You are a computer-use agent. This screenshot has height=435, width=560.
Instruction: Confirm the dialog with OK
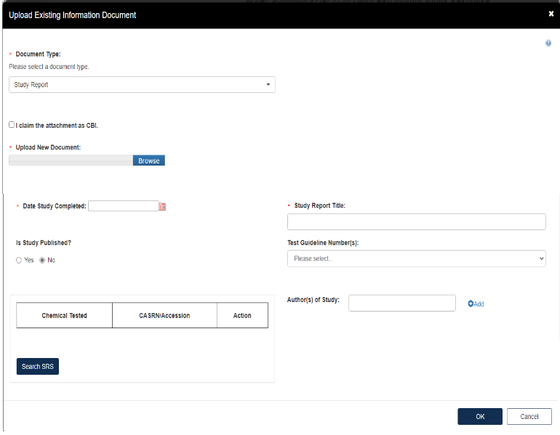pyautogui.click(x=479, y=416)
